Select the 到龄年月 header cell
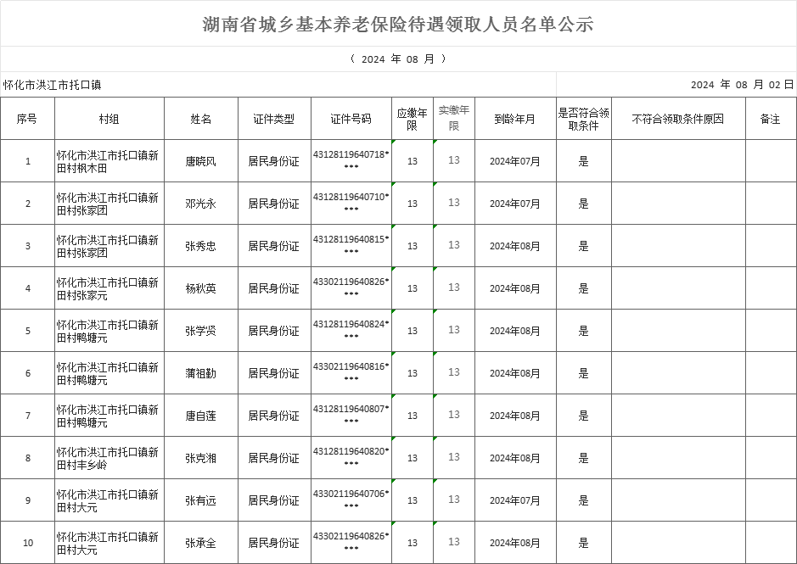Viewport: 797px width, 564px height. coord(514,120)
